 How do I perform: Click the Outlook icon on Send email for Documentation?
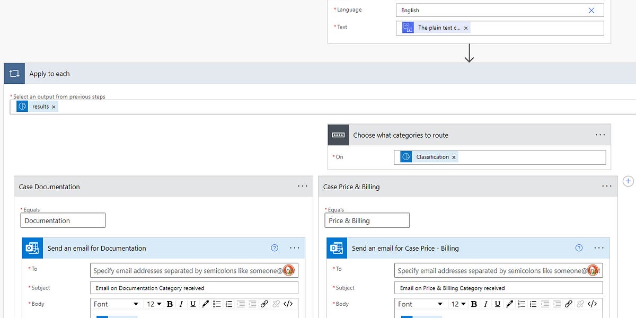[32, 248]
